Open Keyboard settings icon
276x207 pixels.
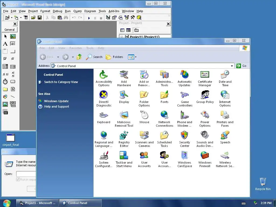104,117
